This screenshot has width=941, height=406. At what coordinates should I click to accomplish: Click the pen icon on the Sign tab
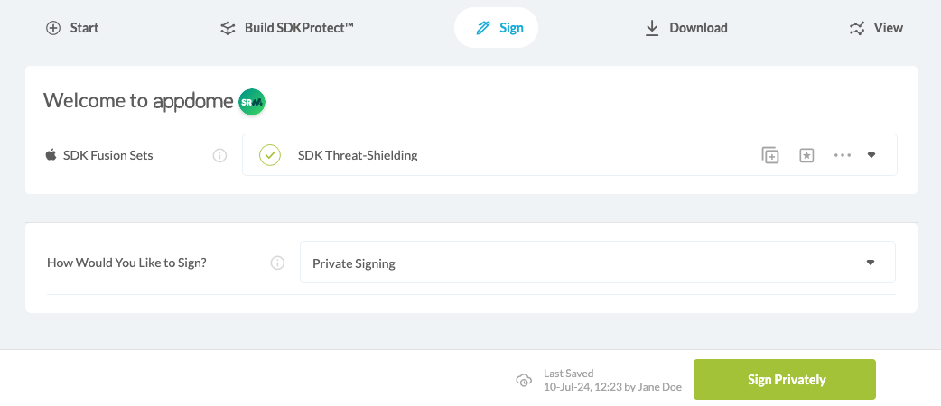(483, 28)
